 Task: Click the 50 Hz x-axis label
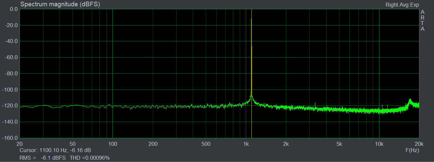pos(73,144)
